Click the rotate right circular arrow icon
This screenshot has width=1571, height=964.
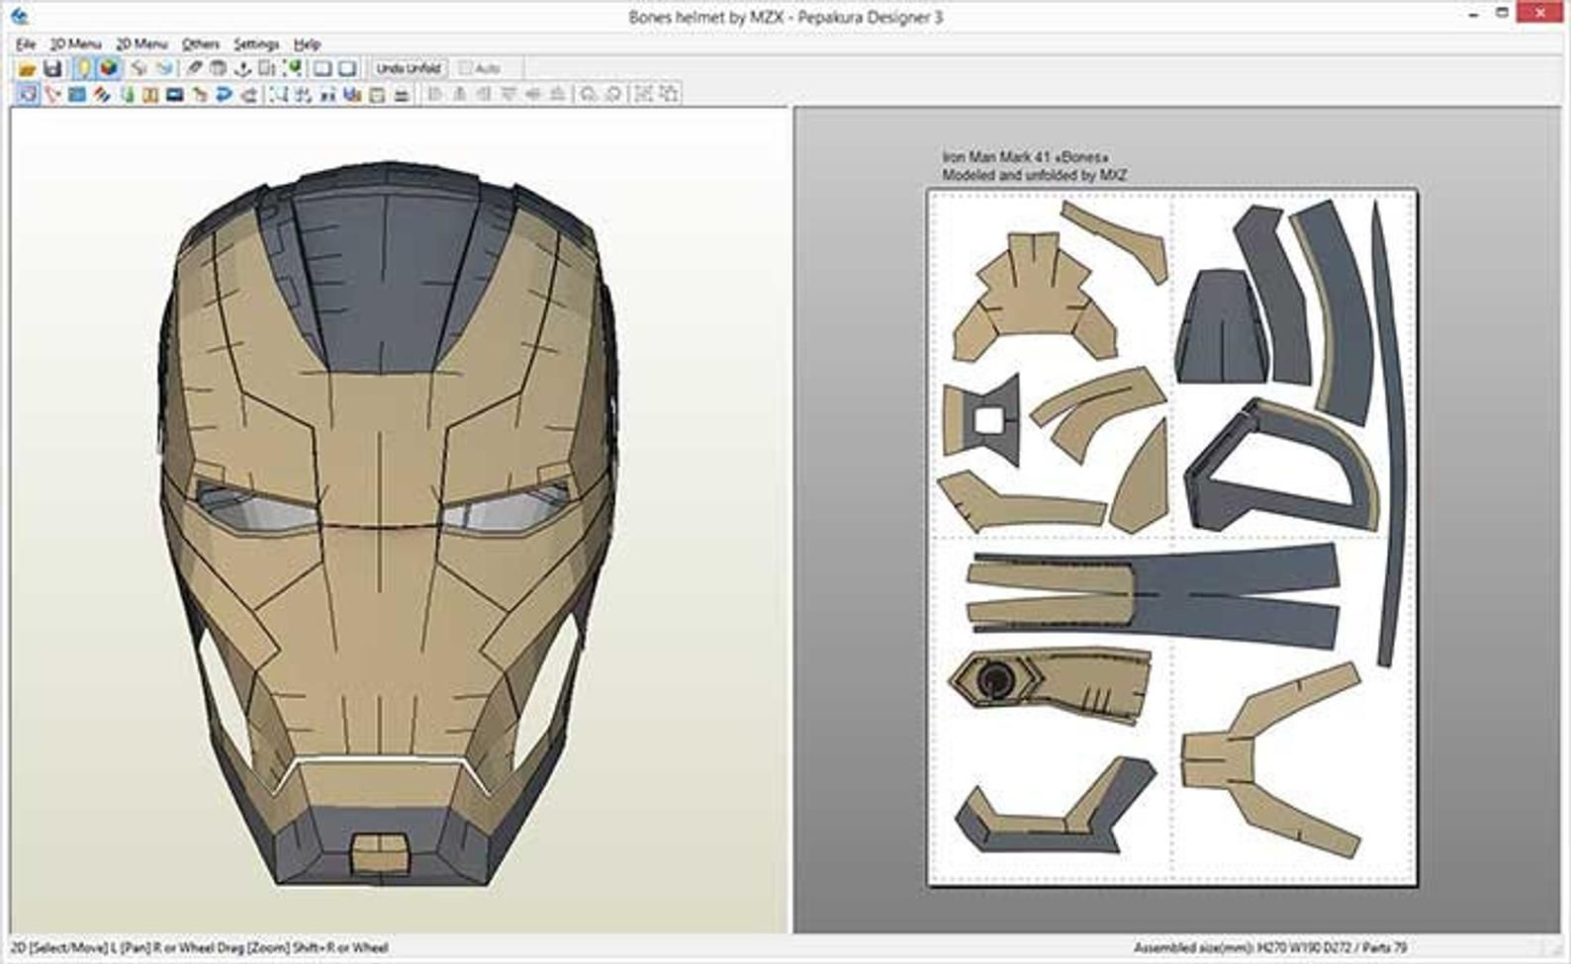tap(613, 95)
